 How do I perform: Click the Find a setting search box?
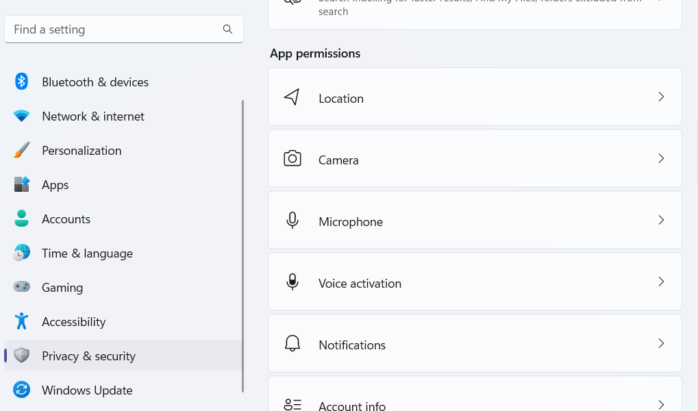tap(124, 29)
